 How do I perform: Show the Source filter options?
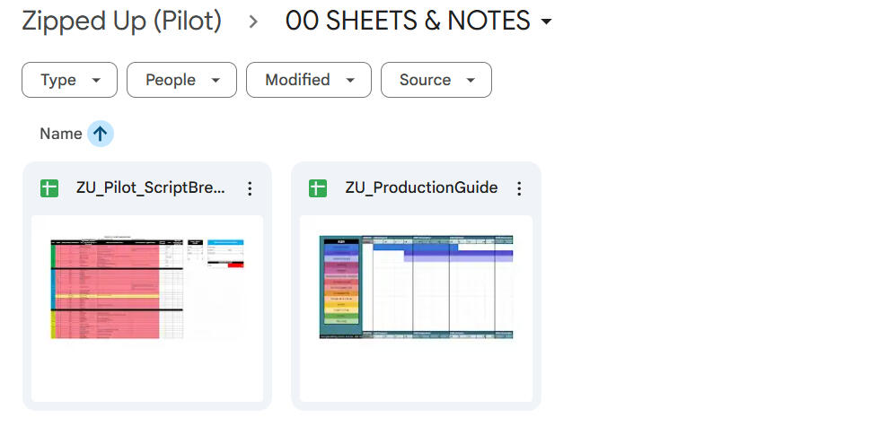point(436,80)
